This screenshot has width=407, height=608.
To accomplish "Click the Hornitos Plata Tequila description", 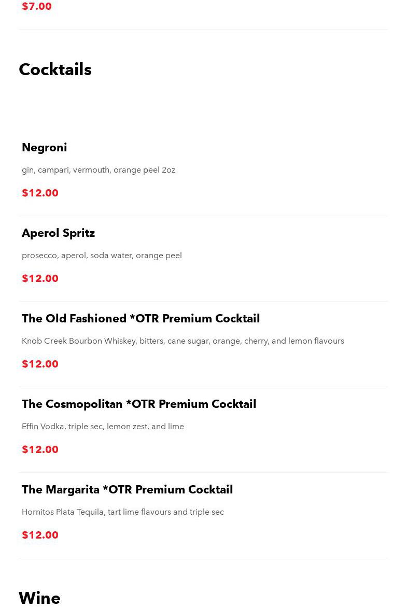I will click(122, 512).
